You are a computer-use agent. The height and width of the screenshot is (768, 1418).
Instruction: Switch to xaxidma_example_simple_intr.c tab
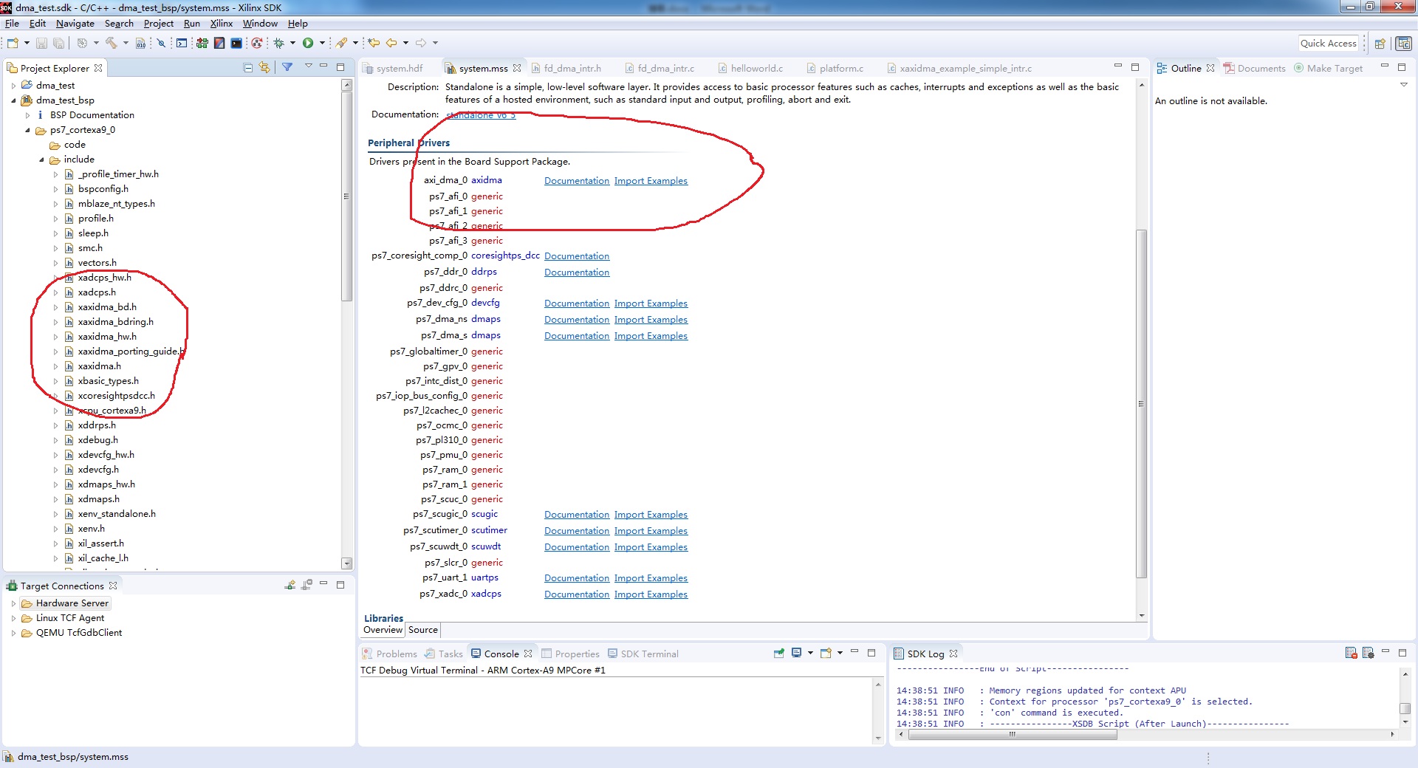965,68
